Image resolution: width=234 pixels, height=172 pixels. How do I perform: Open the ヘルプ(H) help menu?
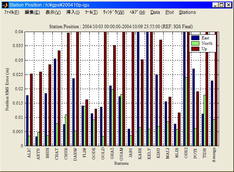[x=137, y=12]
